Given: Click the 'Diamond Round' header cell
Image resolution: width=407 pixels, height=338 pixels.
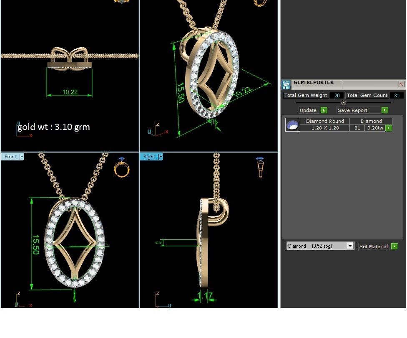Looking at the screenshot, I should coord(325,121).
